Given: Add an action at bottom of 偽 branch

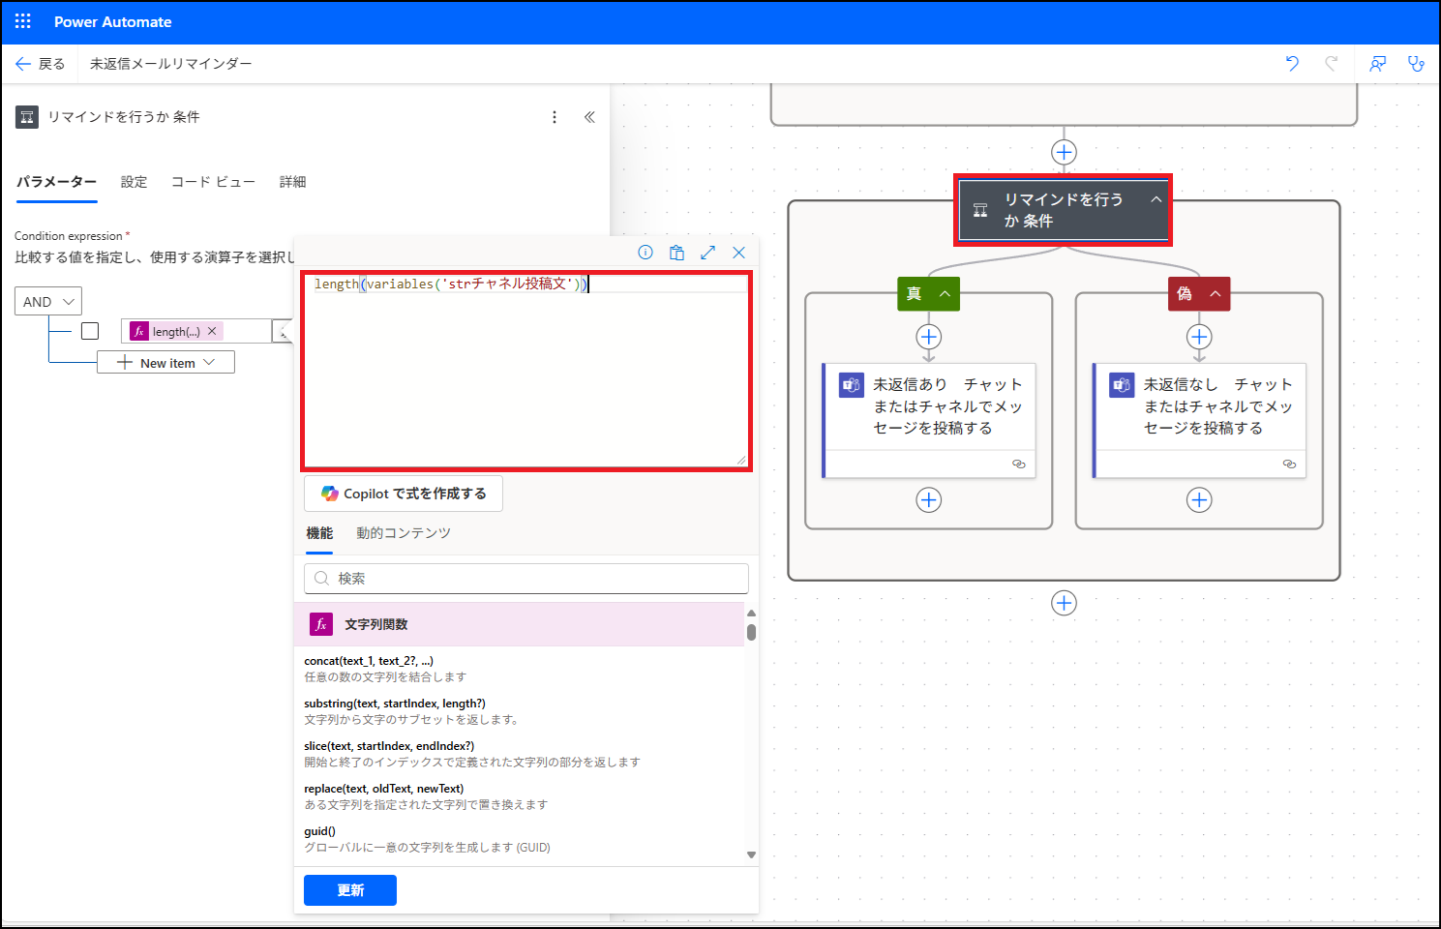Looking at the screenshot, I should [x=1199, y=500].
